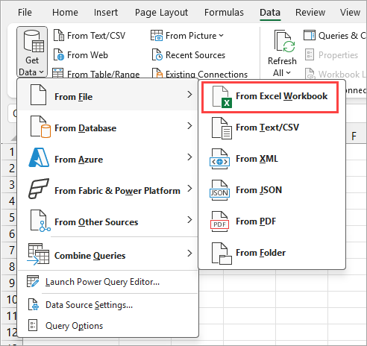This screenshot has width=367, height=346.
Task: Choose From Excel Workbook submenu text
Action: (282, 96)
